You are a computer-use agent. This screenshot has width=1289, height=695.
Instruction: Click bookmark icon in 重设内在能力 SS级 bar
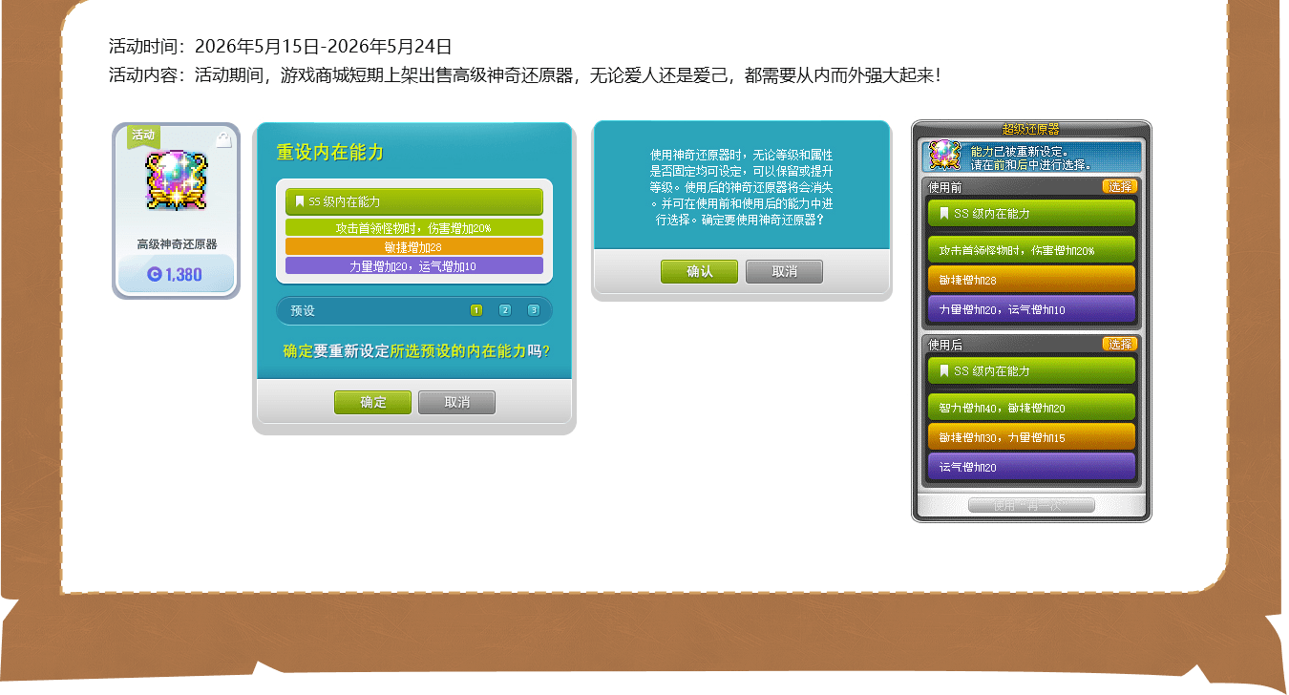pos(300,201)
